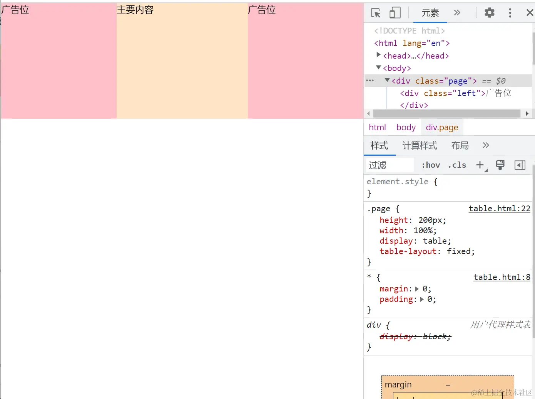Focus the 过滤 styles filter field
Screen dimensions: 535x399
(x=389, y=165)
